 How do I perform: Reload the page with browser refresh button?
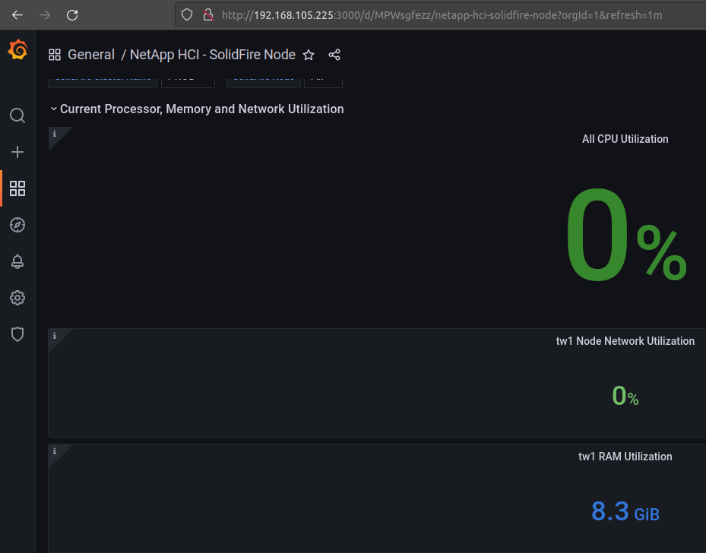[72, 15]
